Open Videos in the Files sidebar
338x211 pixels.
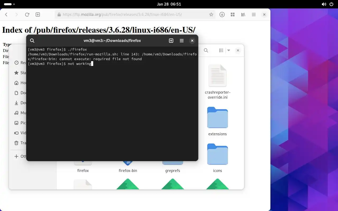point(20,133)
